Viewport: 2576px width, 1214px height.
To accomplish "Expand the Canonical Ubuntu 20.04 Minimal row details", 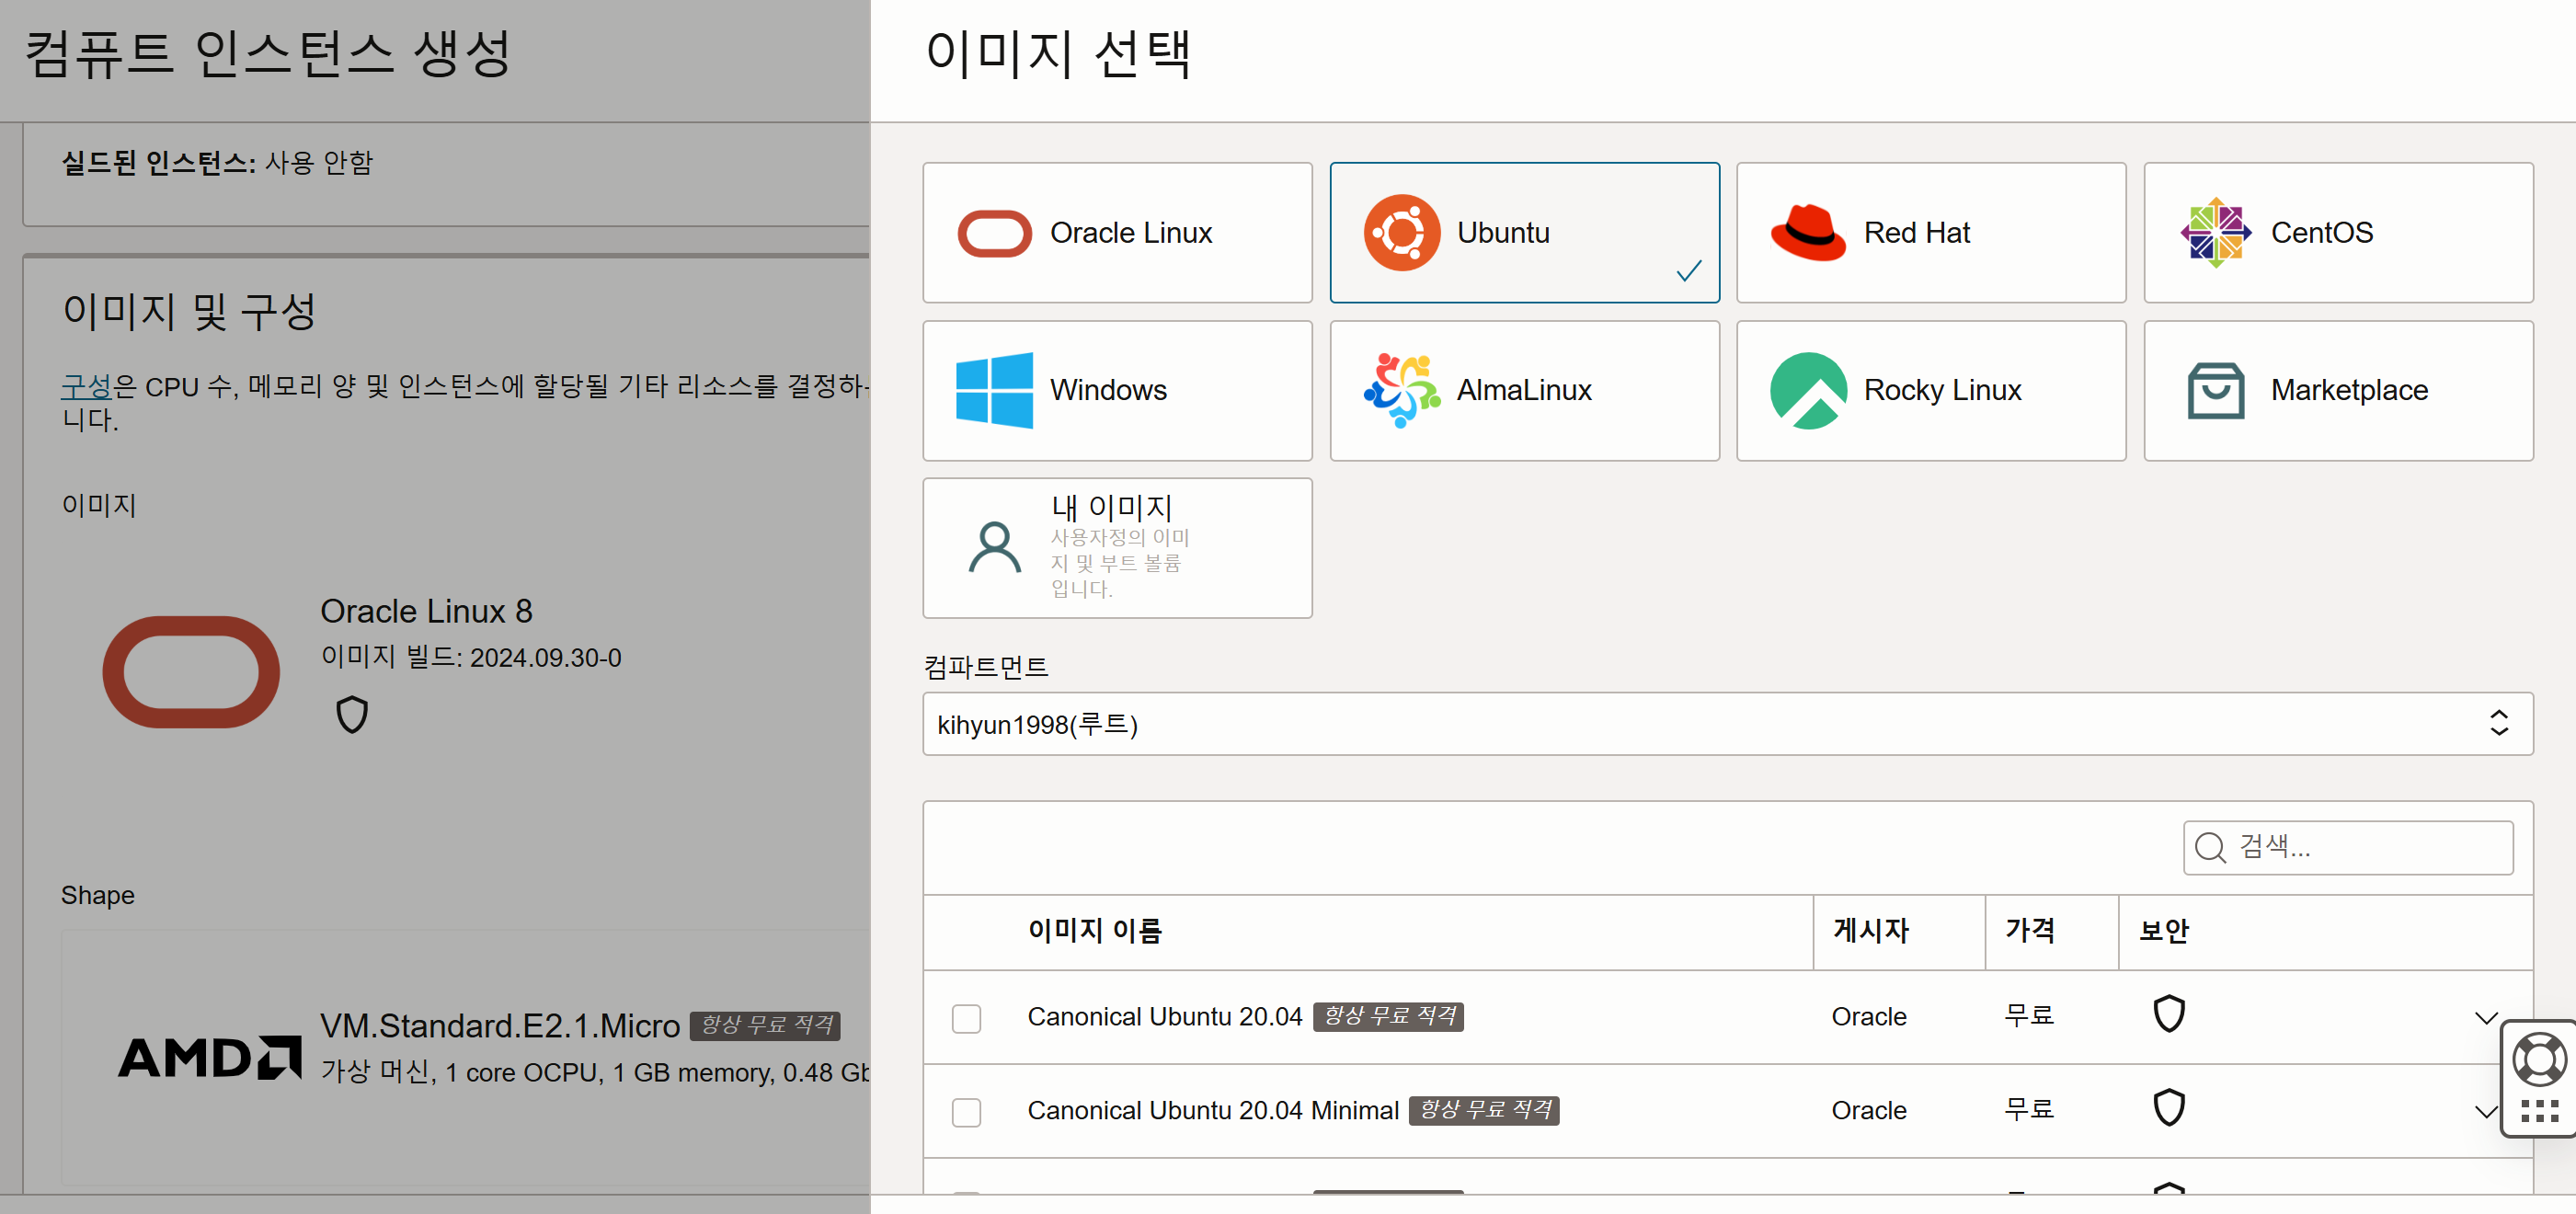I will click(x=2485, y=1112).
